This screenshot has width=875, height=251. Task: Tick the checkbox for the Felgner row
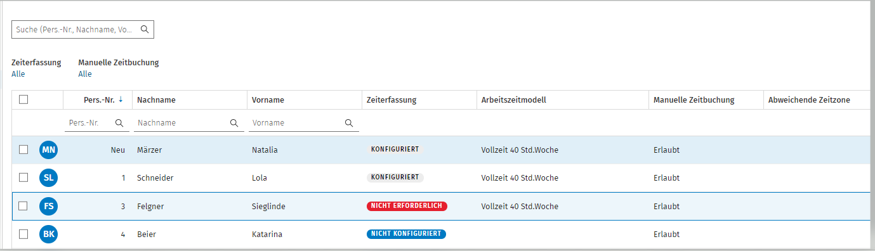pos(23,206)
